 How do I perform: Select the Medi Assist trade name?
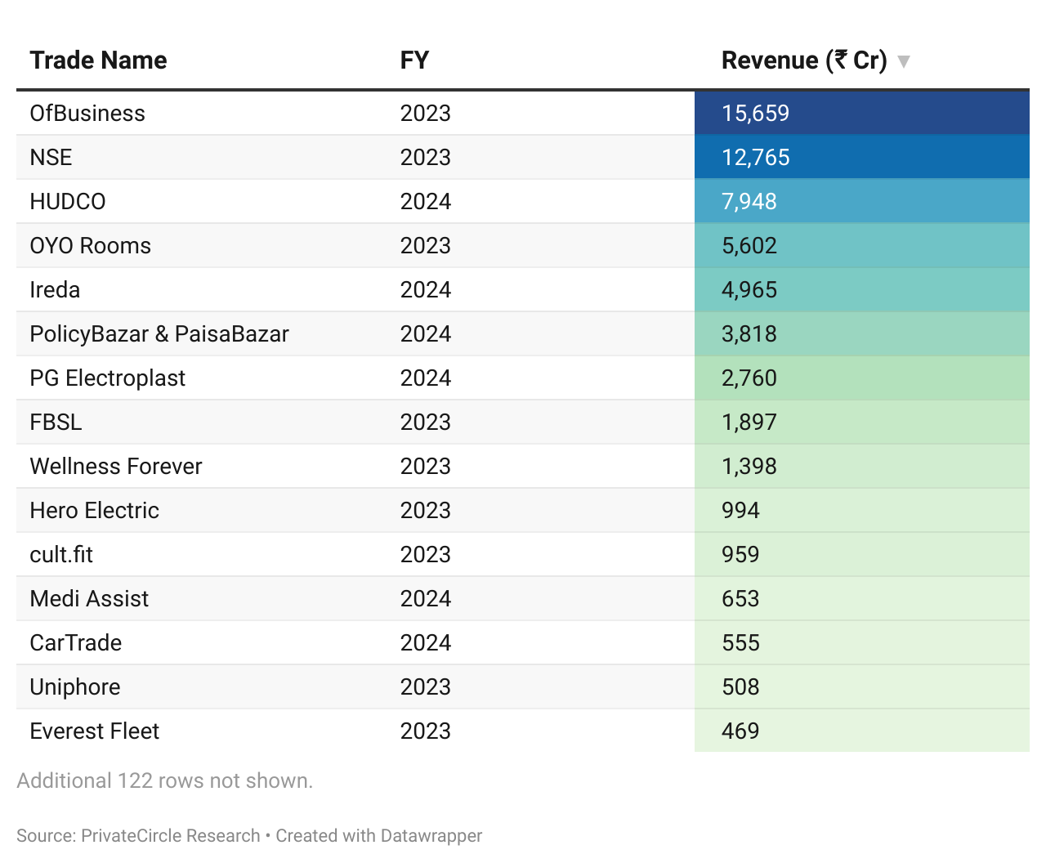[x=89, y=599]
